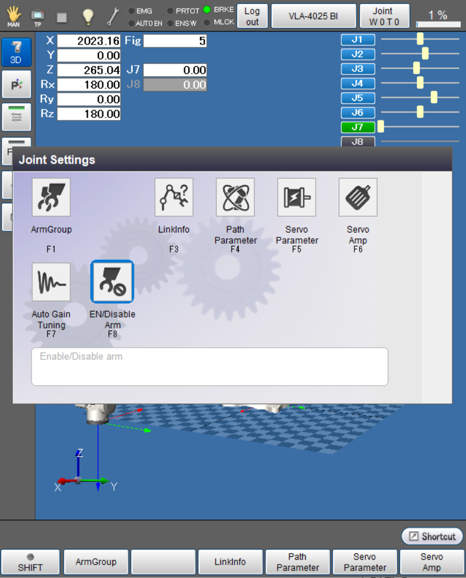Open the Servo Parameter icon
The image size is (466, 578).
(x=296, y=198)
